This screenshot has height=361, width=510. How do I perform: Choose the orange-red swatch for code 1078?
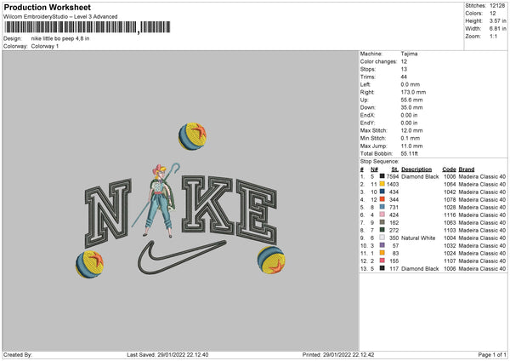(x=382, y=199)
